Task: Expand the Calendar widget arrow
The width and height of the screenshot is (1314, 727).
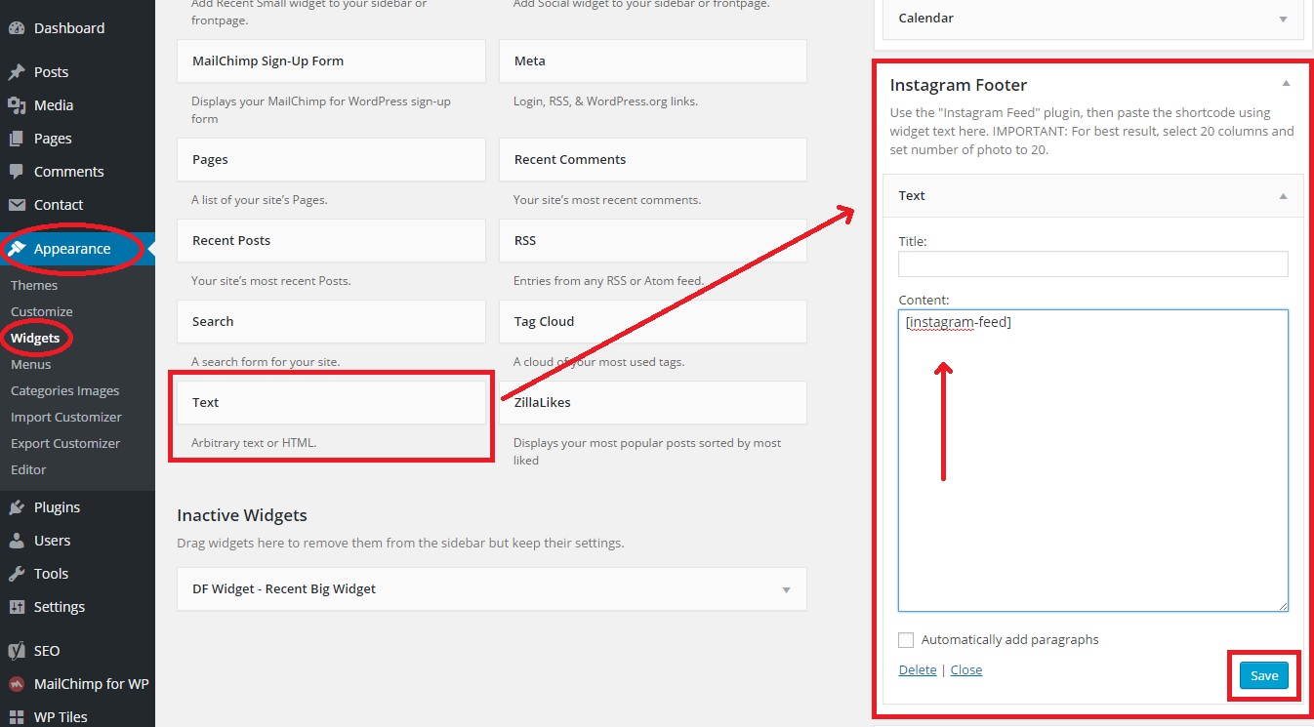Action: [1283, 19]
